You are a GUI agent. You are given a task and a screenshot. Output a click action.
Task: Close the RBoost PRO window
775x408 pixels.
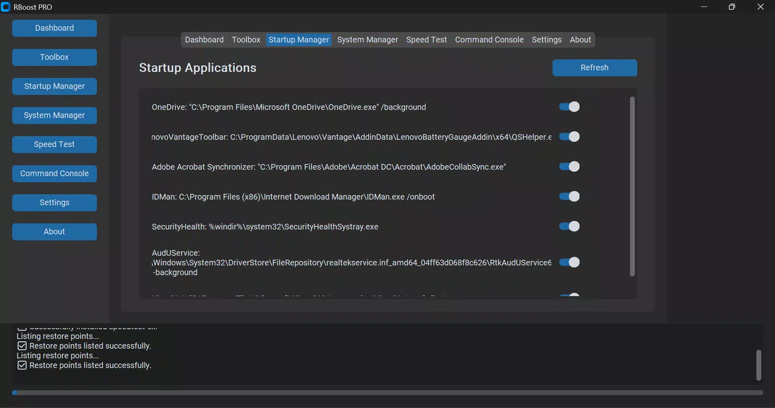[x=760, y=7]
